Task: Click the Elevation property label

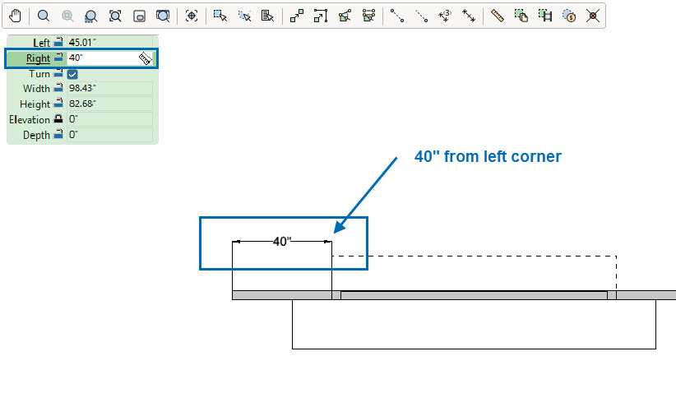Action: click(x=30, y=119)
